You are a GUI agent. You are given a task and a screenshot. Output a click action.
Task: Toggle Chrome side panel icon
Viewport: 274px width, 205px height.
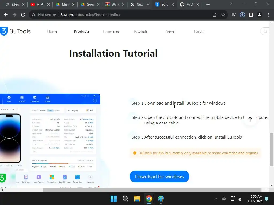tap(251, 15)
